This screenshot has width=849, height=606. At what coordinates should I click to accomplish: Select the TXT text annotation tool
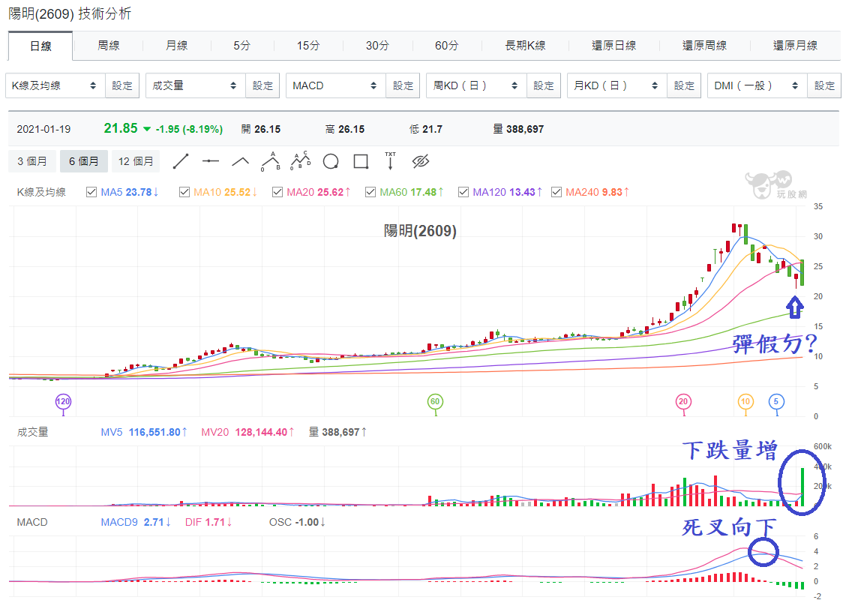(391, 161)
